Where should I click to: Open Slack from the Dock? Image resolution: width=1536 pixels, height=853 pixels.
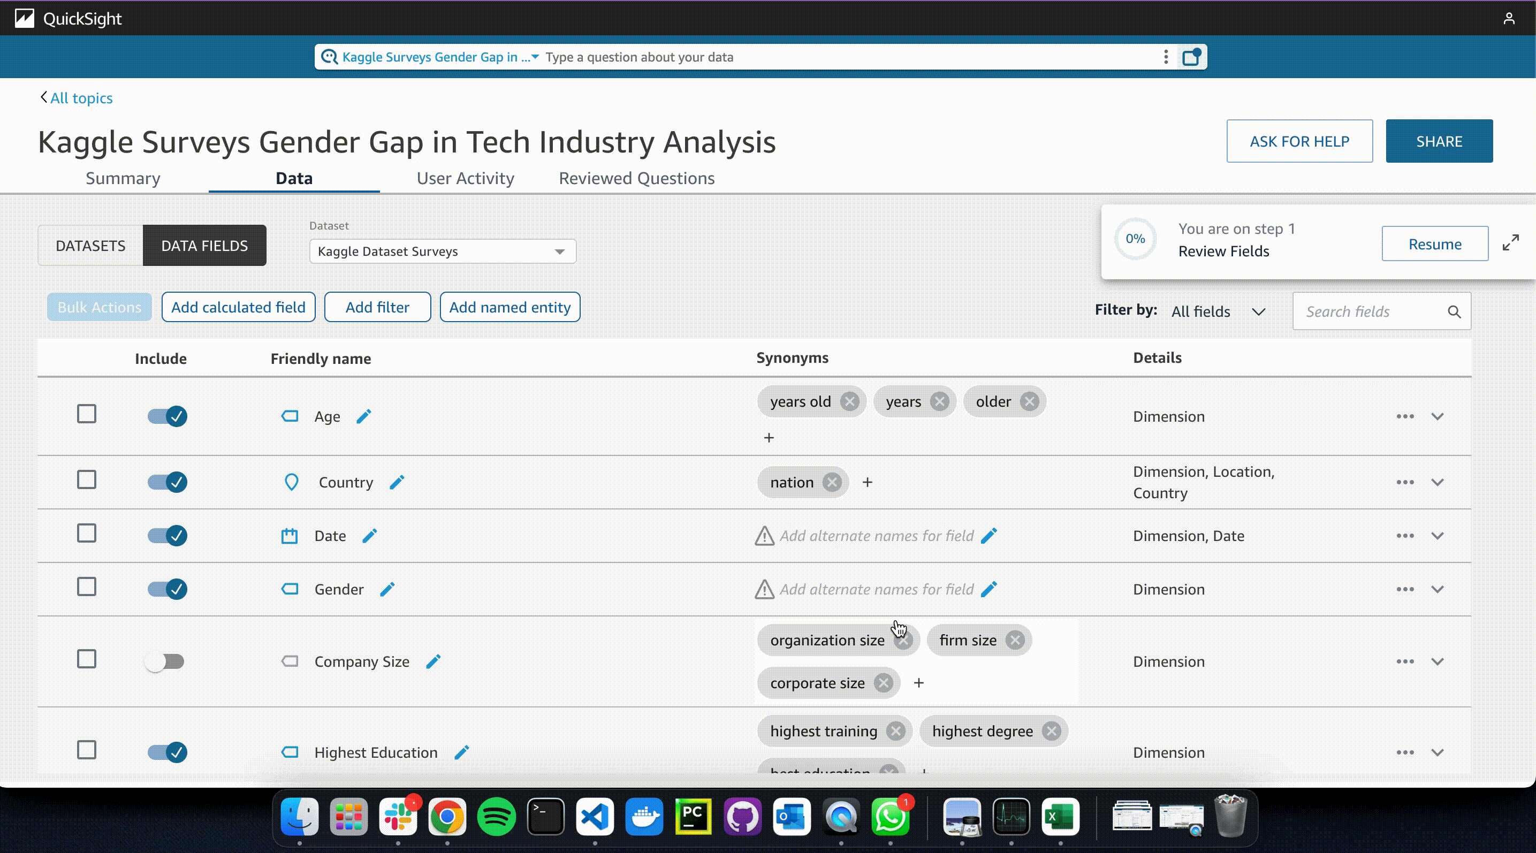tap(398, 816)
